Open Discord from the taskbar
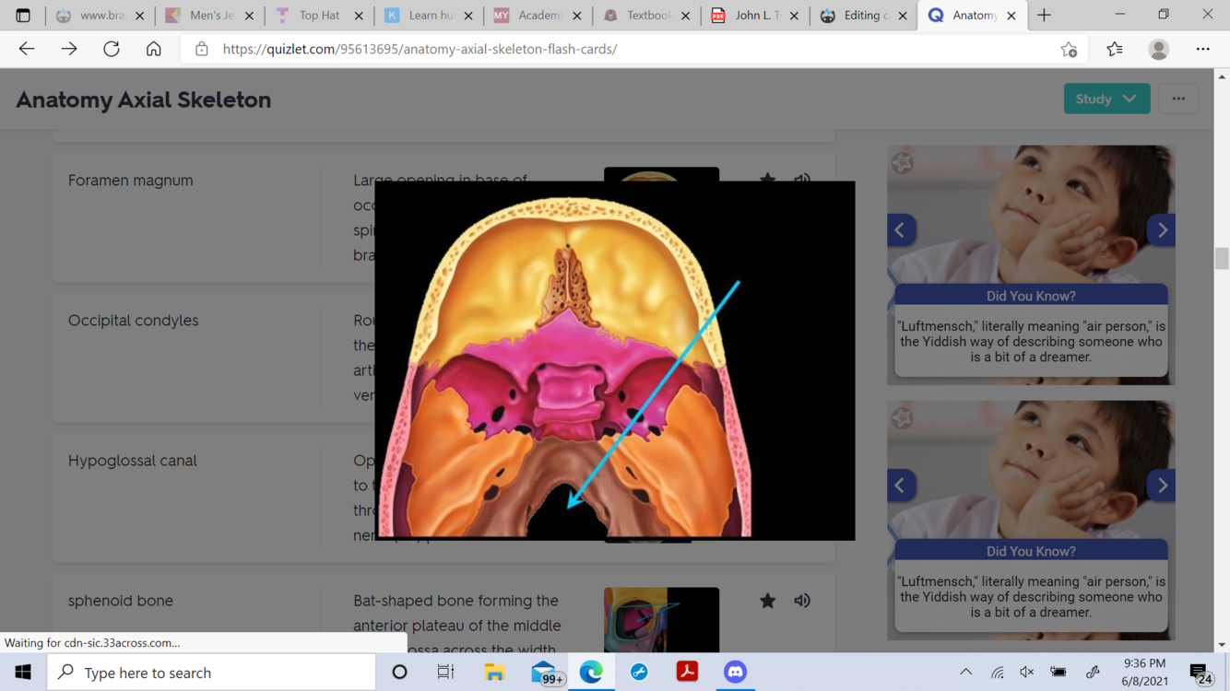This screenshot has height=691, width=1230. pos(735,673)
